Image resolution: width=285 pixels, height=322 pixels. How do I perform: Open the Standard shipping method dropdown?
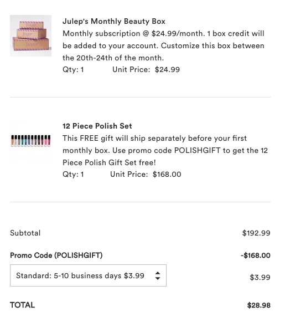pos(88,275)
